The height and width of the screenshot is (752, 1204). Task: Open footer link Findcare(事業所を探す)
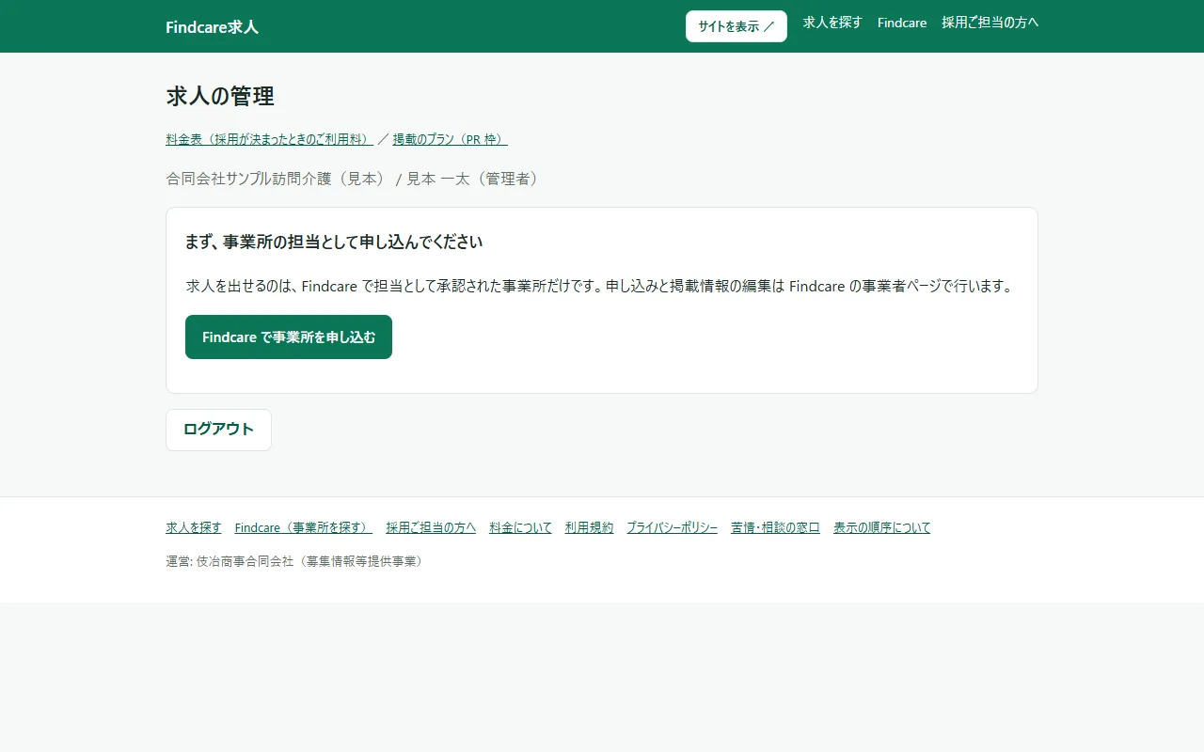click(304, 527)
